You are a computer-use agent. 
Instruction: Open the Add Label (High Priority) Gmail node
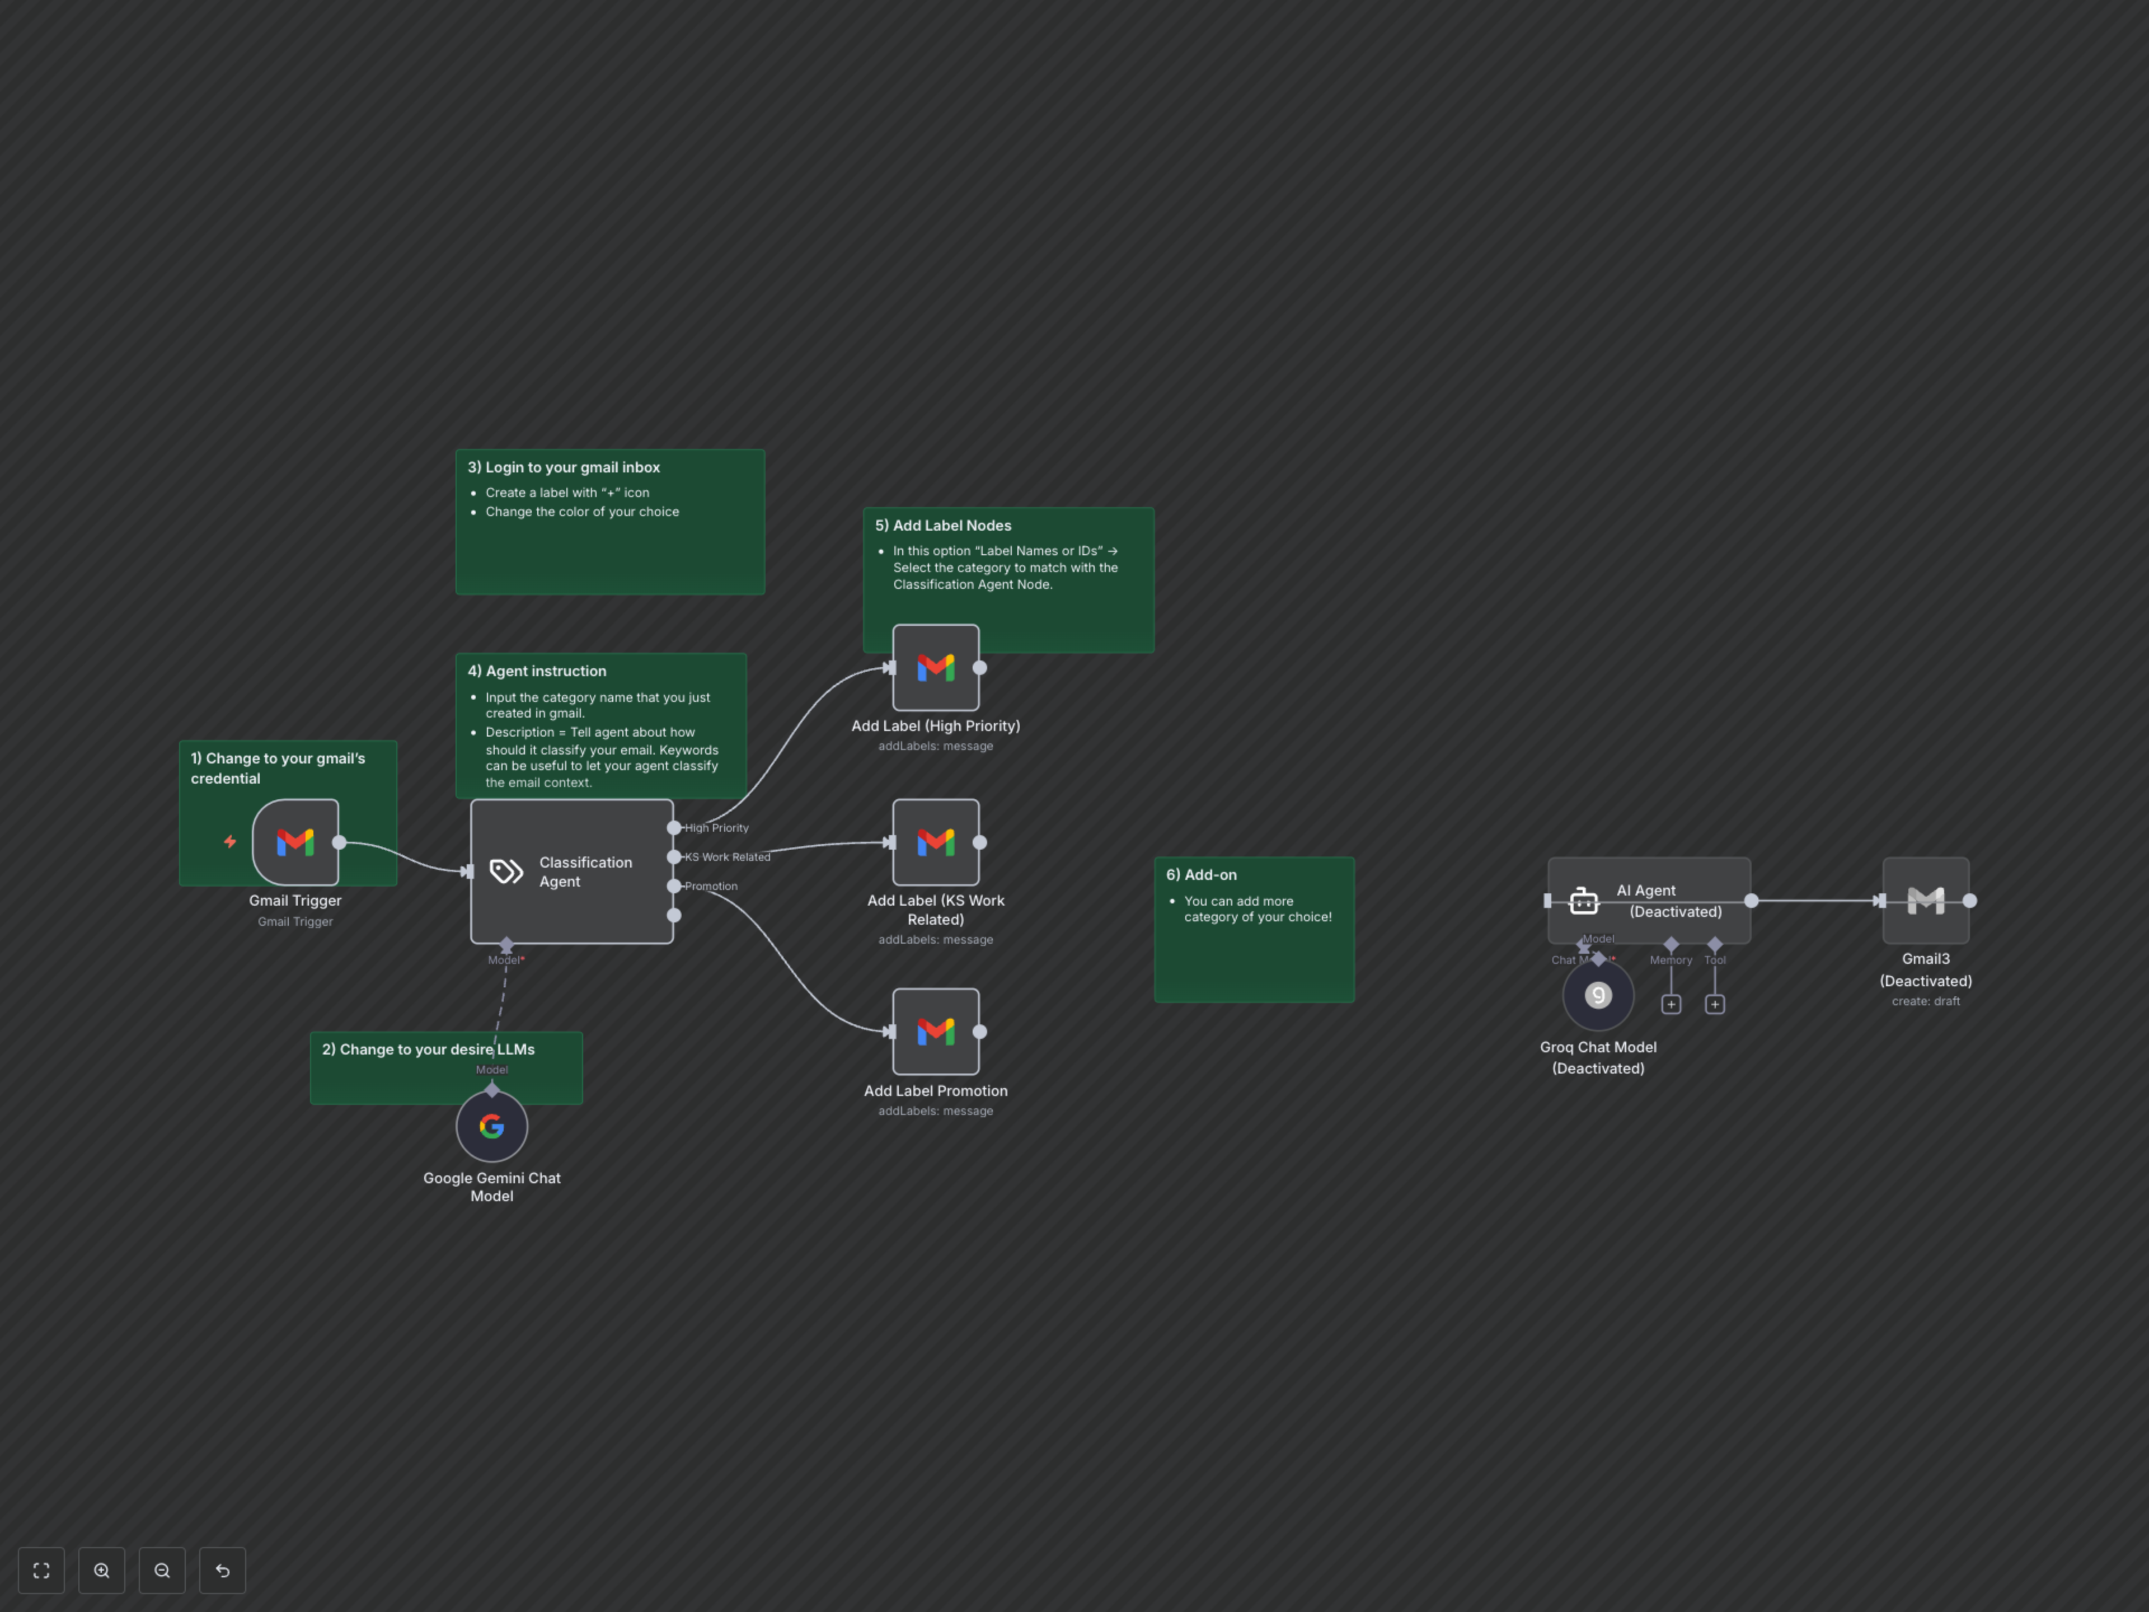click(936, 668)
